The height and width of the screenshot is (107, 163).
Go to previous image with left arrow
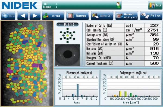(x=23, y=16)
